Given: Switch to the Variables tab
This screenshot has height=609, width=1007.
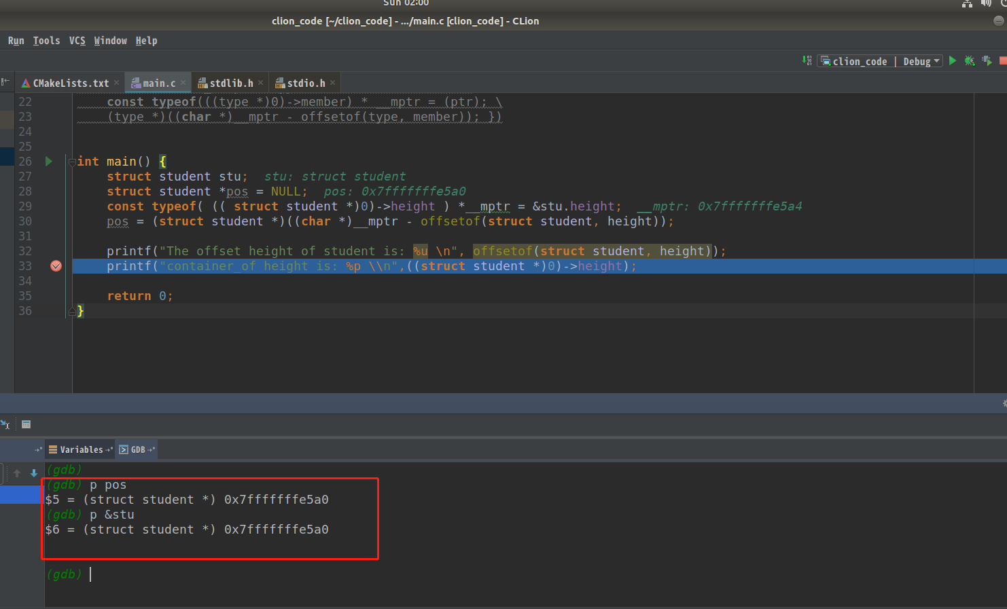Looking at the screenshot, I should [x=79, y=449].
